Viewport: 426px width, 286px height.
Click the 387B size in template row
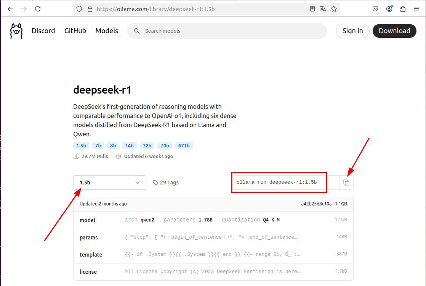click(342, 254)
